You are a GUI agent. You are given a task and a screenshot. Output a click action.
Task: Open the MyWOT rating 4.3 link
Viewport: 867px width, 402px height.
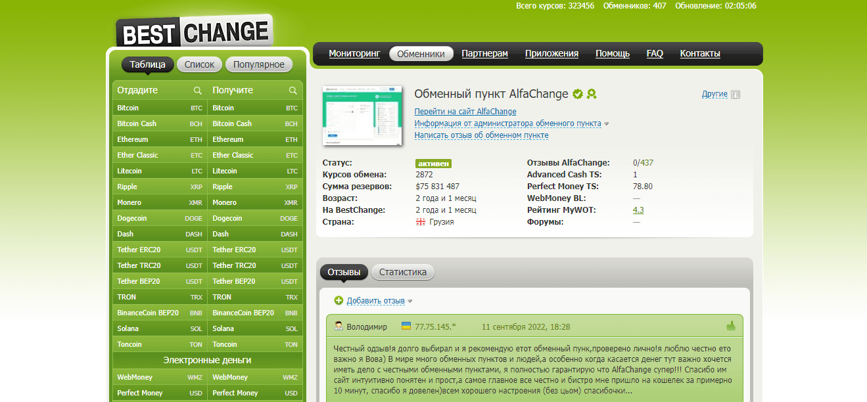[x=638, y=210]
